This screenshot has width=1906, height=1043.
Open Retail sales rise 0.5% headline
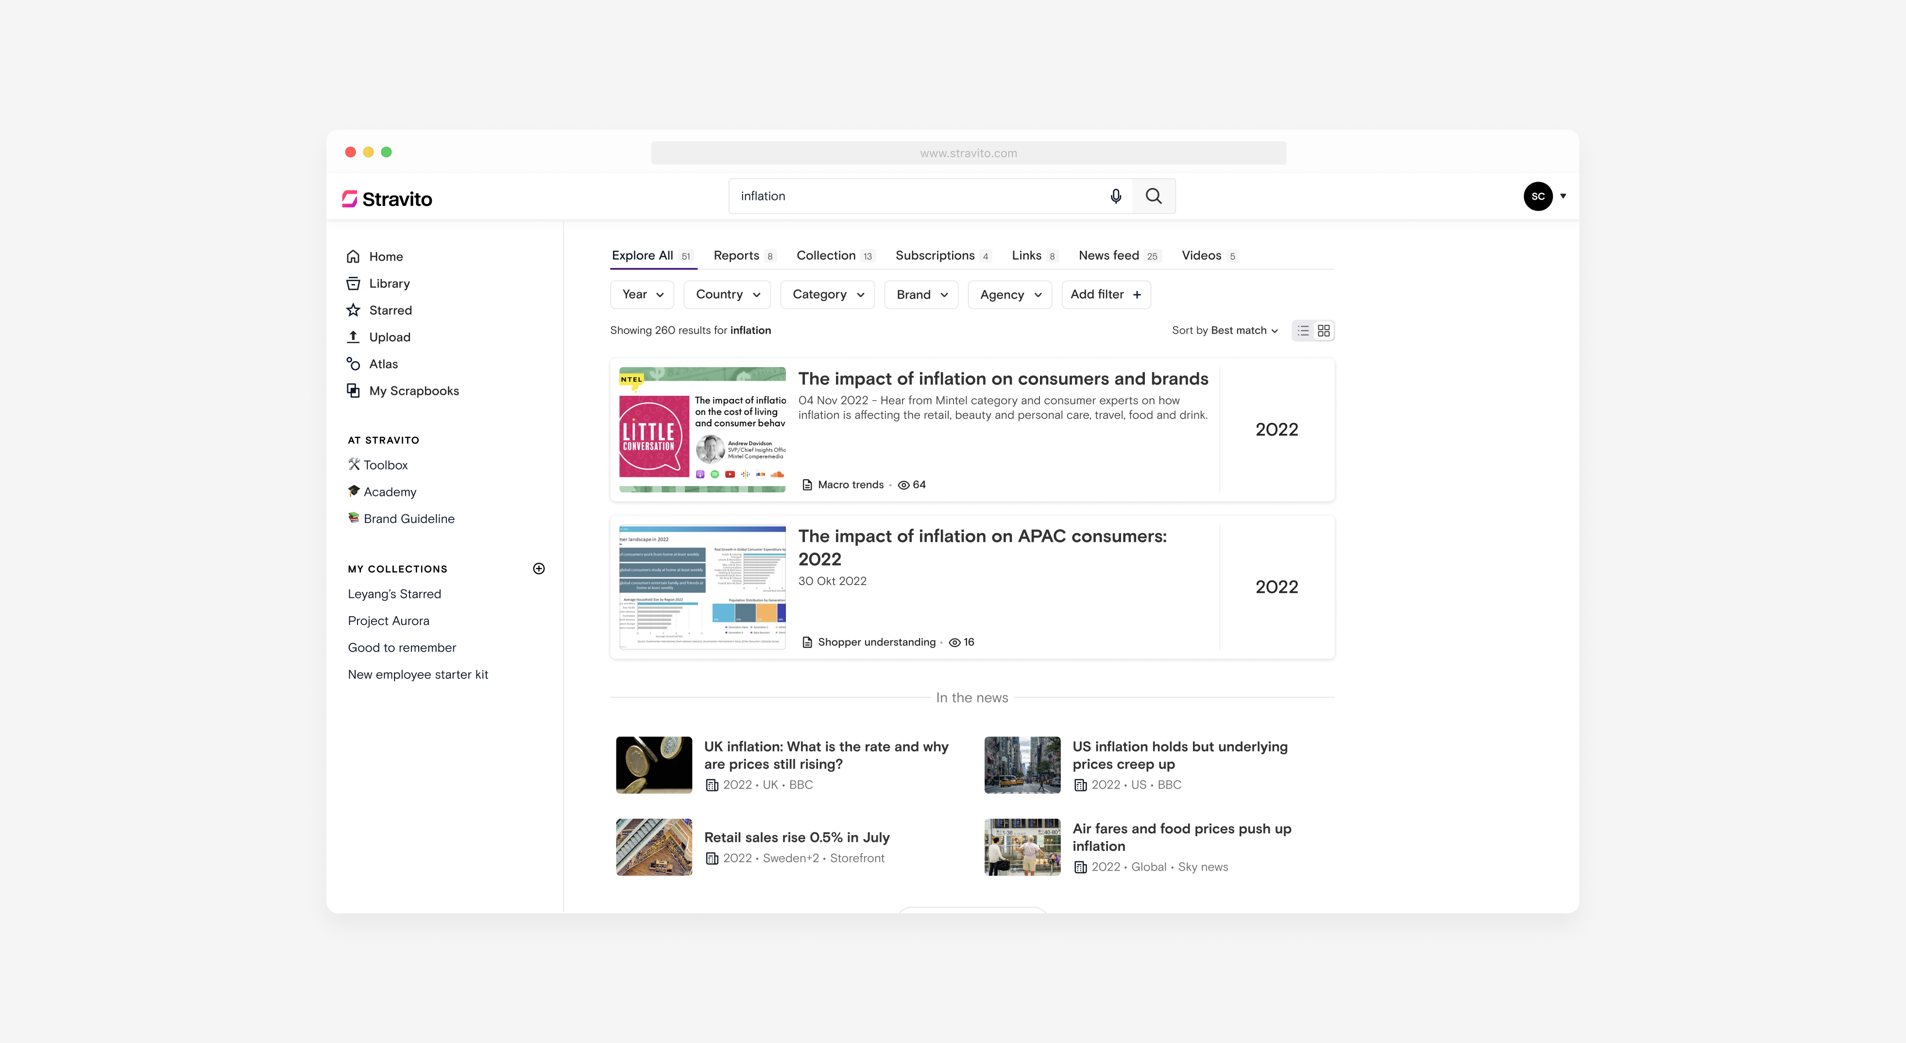click(796, 837)
